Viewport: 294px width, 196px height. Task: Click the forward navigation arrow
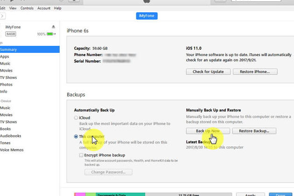pyautogui.click(x=3, y=16)
